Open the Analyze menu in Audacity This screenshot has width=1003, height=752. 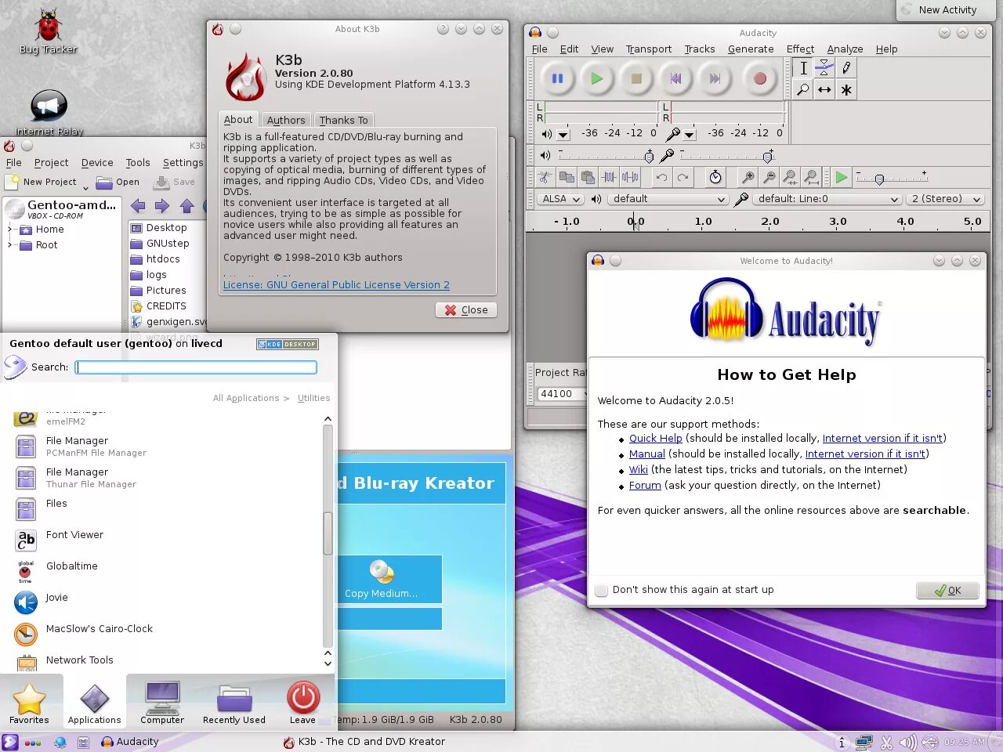click(x=845, y=49)
